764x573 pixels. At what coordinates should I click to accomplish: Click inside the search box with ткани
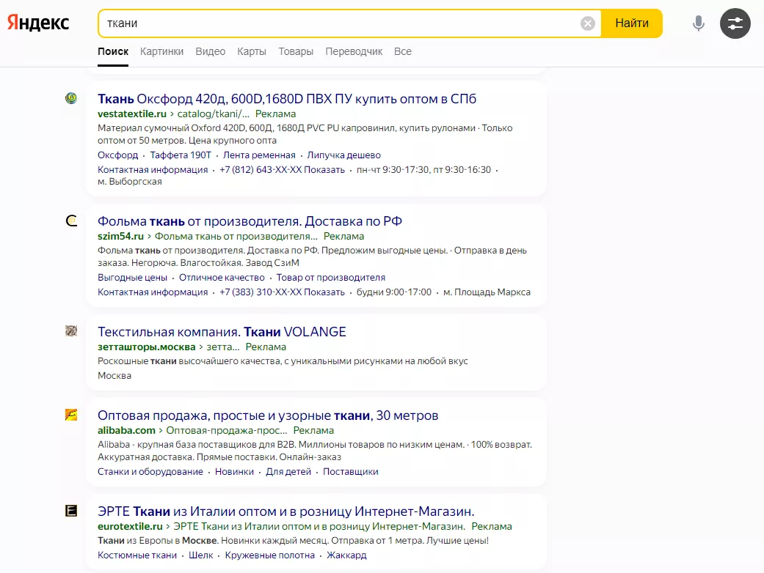[x=338, y=23]
